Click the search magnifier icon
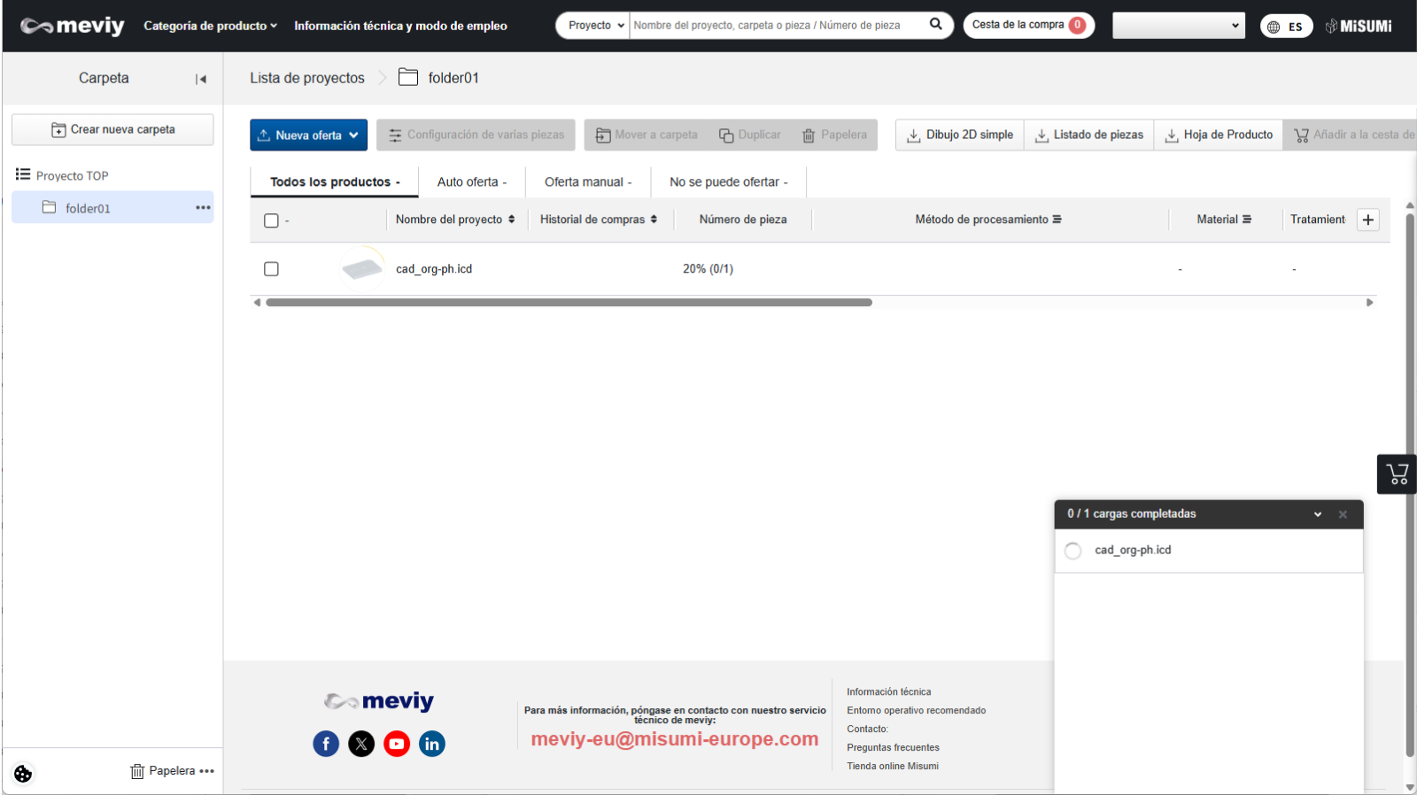The width and height of the screenshot is (1417, 795). [935, 25]
